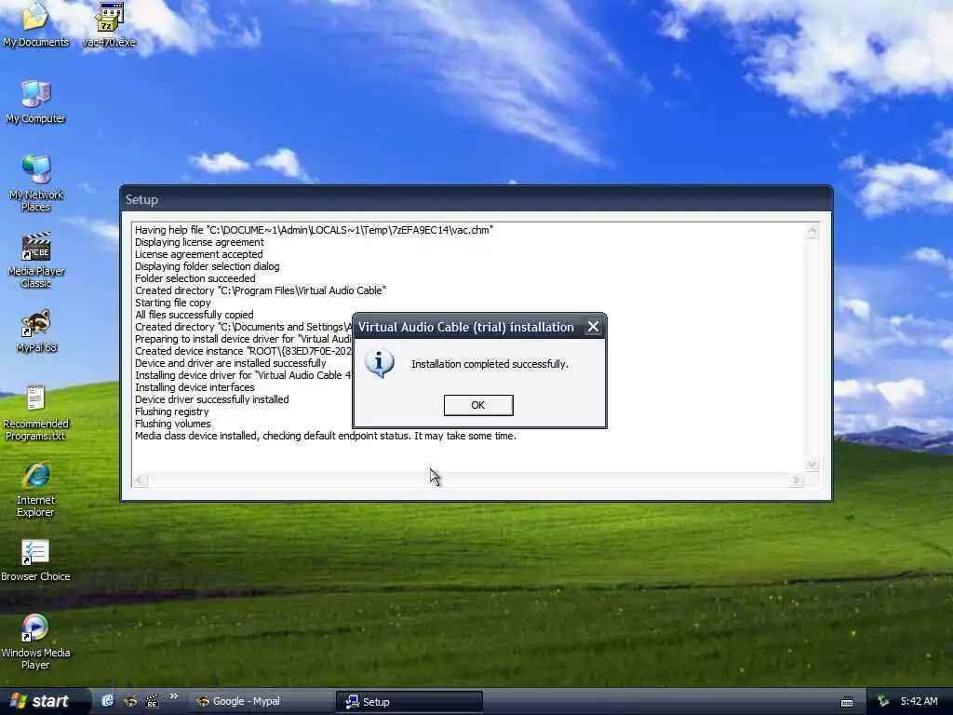The width and height of the screenshot is (953, 715).
Task: Select the MyPal 68 shortcut
Action: point(36,332)
